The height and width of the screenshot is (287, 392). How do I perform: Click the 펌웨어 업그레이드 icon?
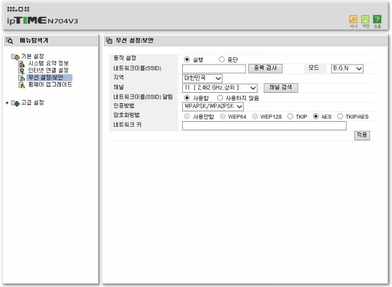(x=22, y=85)
